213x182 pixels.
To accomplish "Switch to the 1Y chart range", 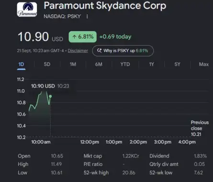I will pyautogui.click(x=151, y=64).
